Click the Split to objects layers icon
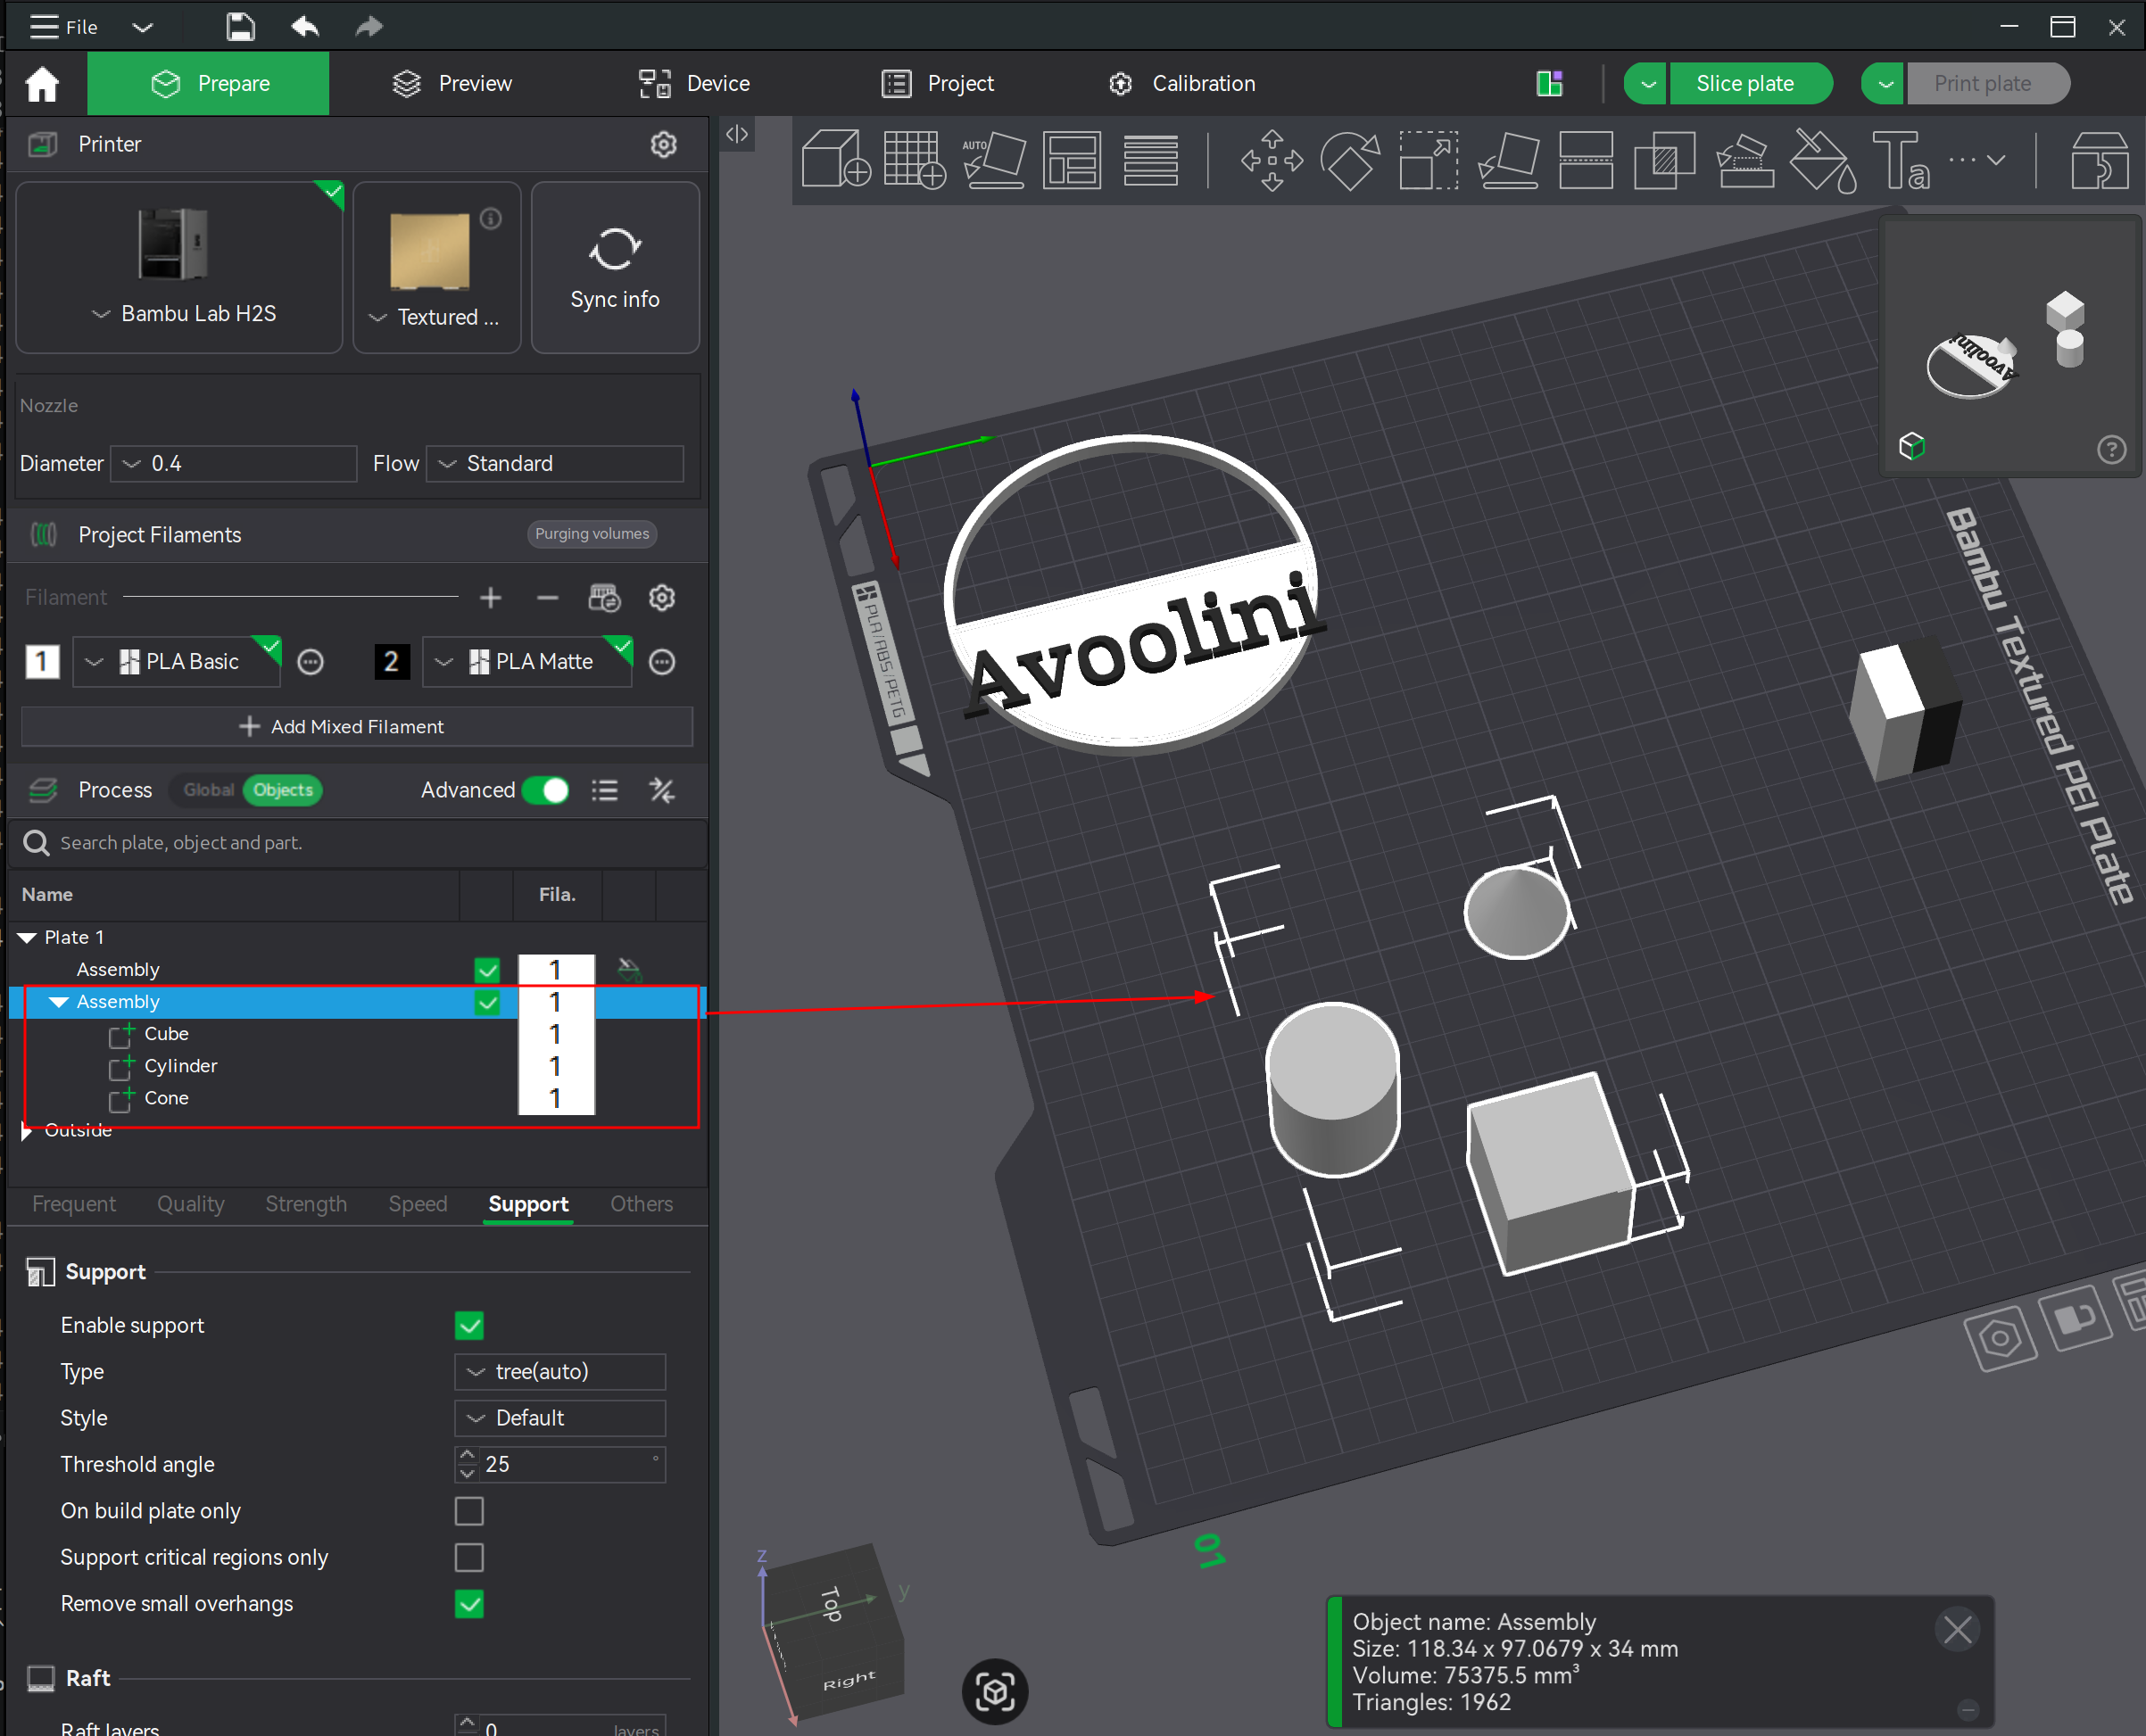Screen dimensions: 2146x1736 tap(1150, 159)
